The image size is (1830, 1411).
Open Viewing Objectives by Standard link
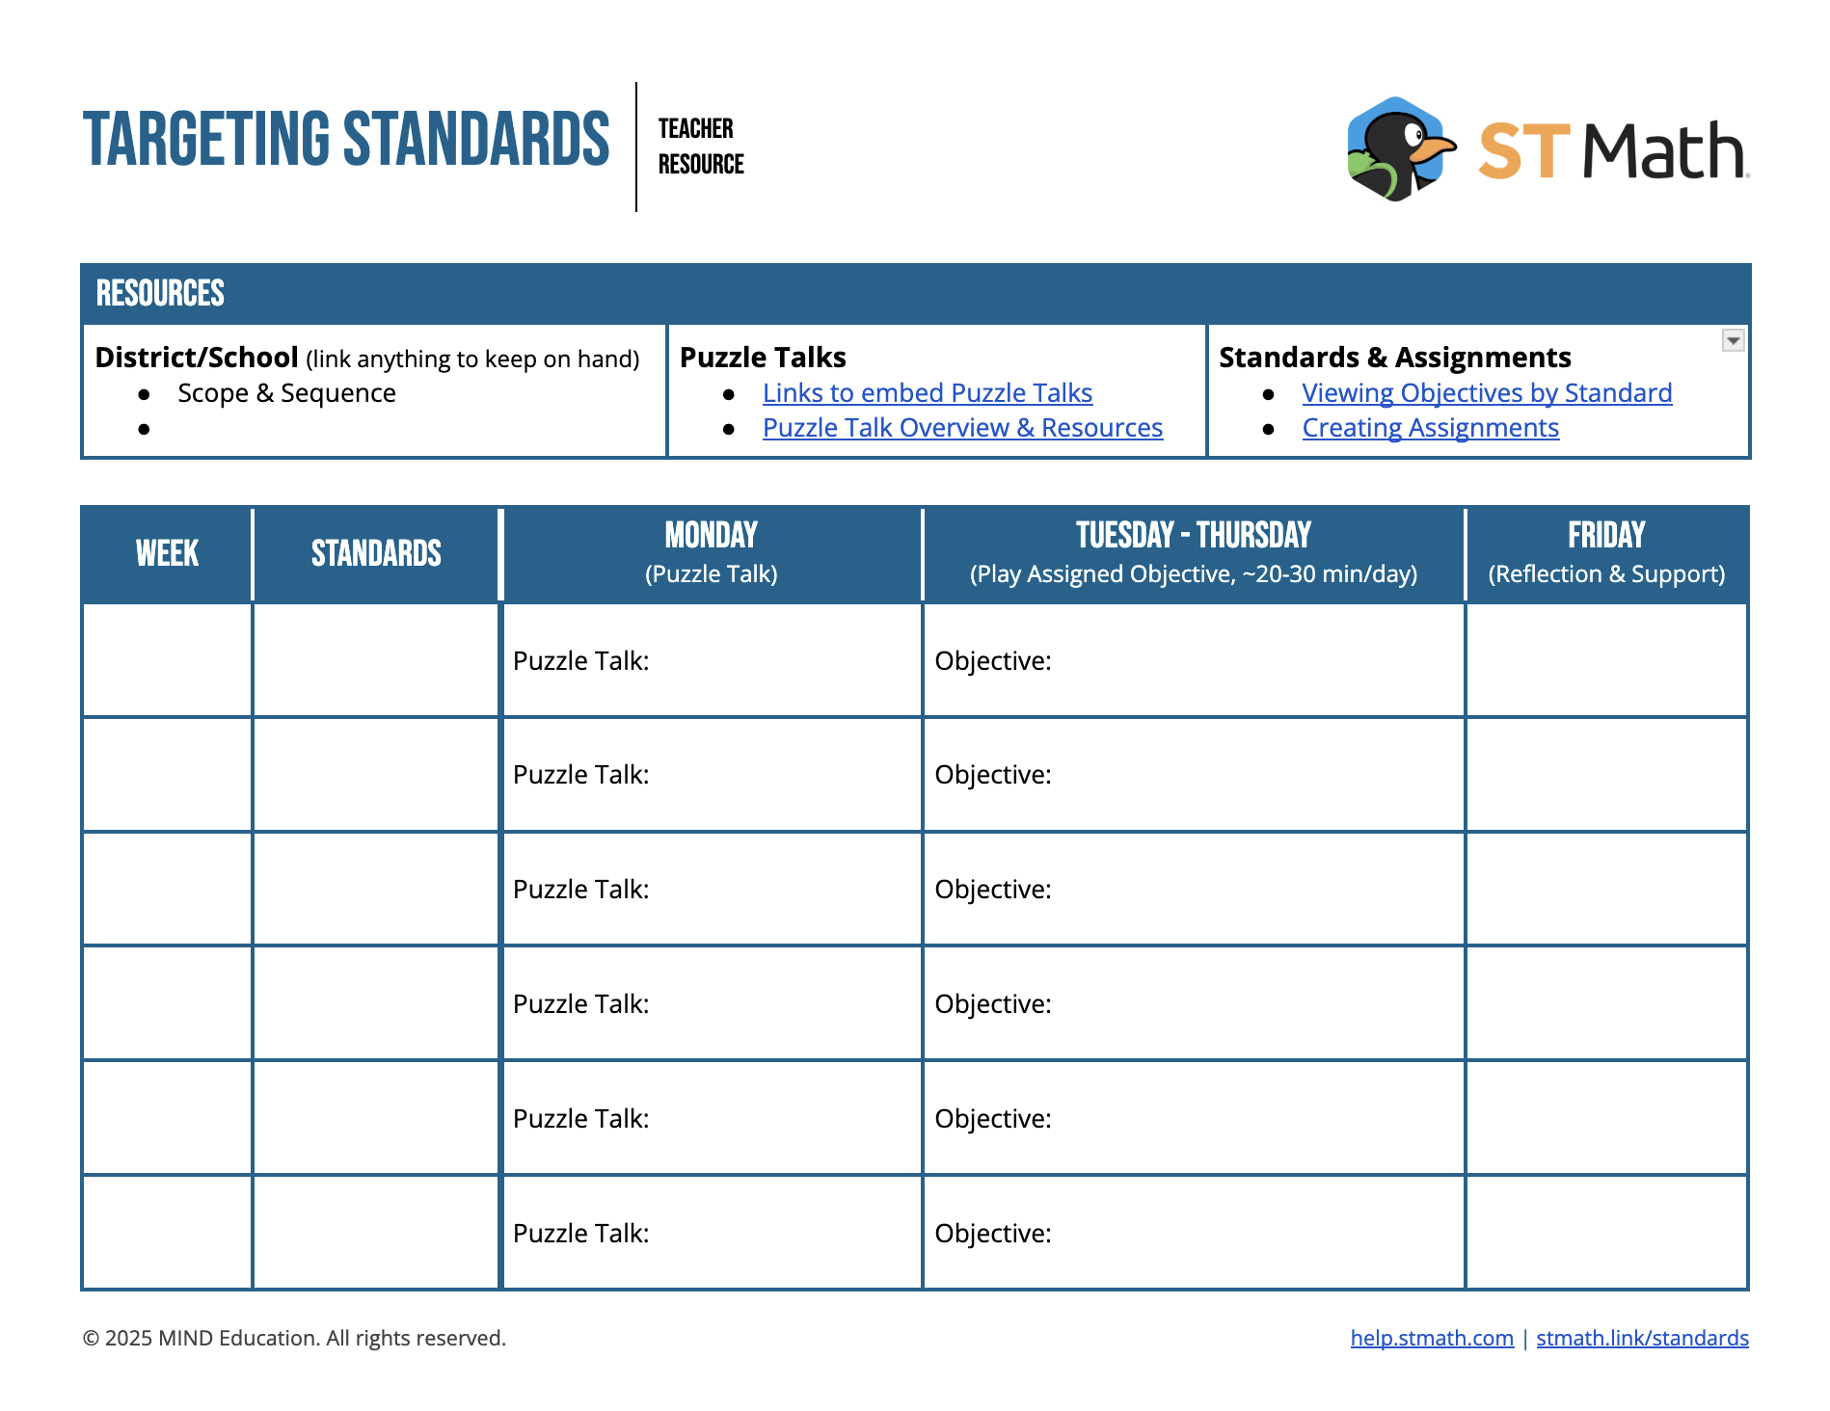pos(1486,393)
